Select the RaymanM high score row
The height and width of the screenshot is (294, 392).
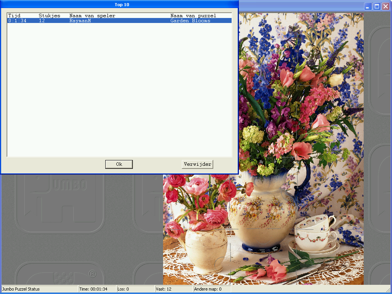tap(119, 21)
